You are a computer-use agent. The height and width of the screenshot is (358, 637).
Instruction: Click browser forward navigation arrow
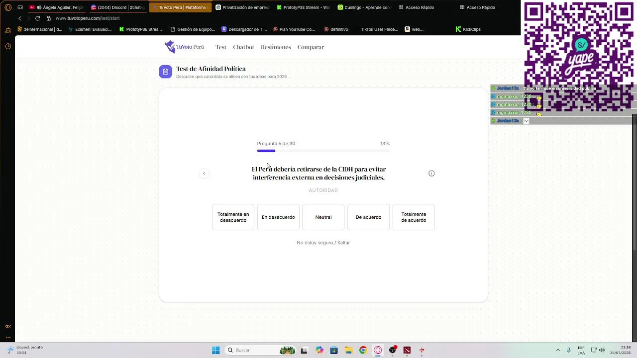[x=28, y=18]
